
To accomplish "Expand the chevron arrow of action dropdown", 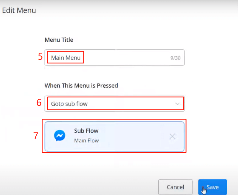I will tap(177, 104).
